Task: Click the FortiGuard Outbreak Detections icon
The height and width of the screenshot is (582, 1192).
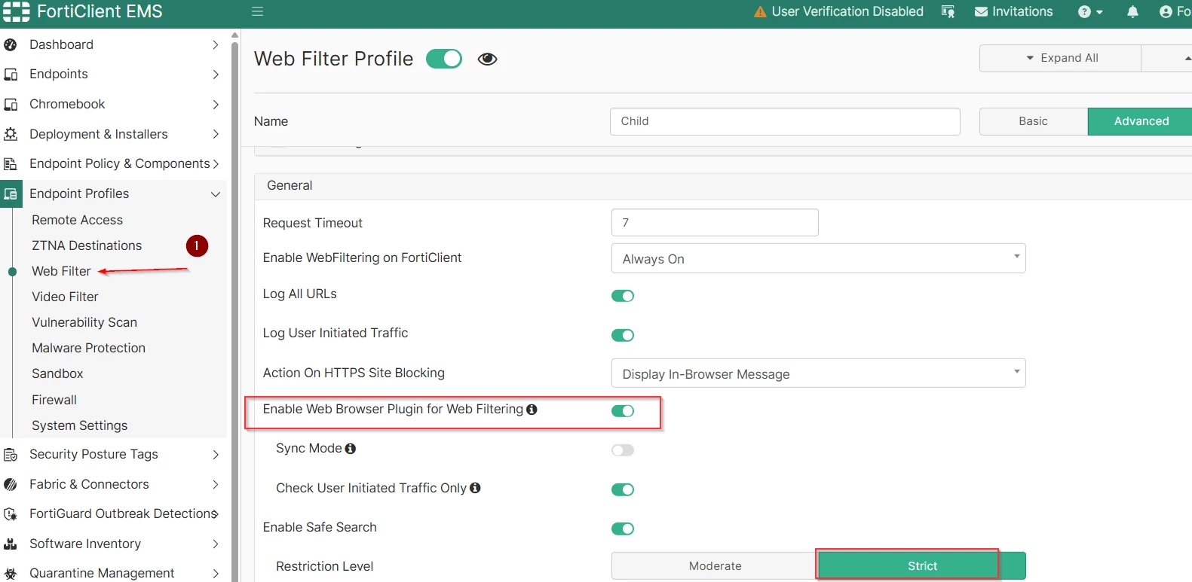Action: coord(11,513)
